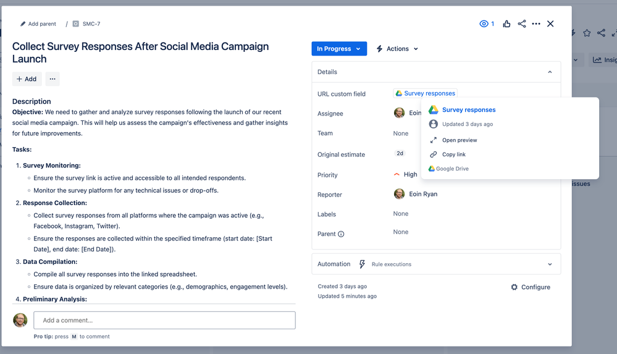This screenshot has height=354, width=617.
Task: Click the Add button under title
Action: [27, 78]
